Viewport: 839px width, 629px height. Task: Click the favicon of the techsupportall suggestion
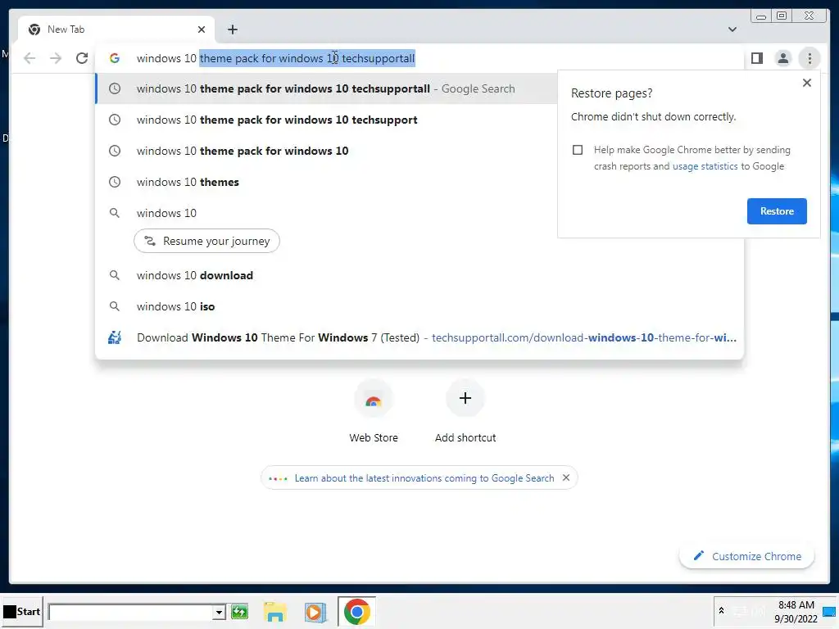[x=115, y=337]
